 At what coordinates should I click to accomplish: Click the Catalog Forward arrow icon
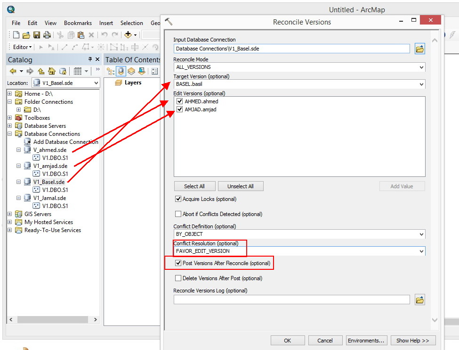click(x=30, y=71)
